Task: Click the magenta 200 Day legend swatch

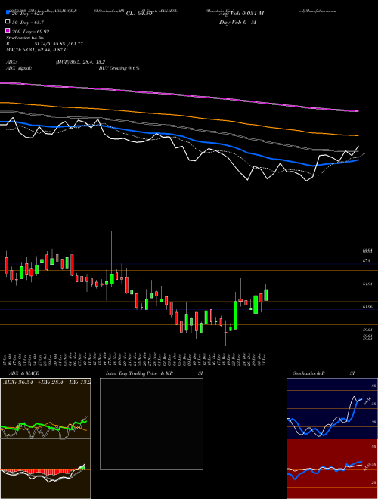Action: (8, 31)
